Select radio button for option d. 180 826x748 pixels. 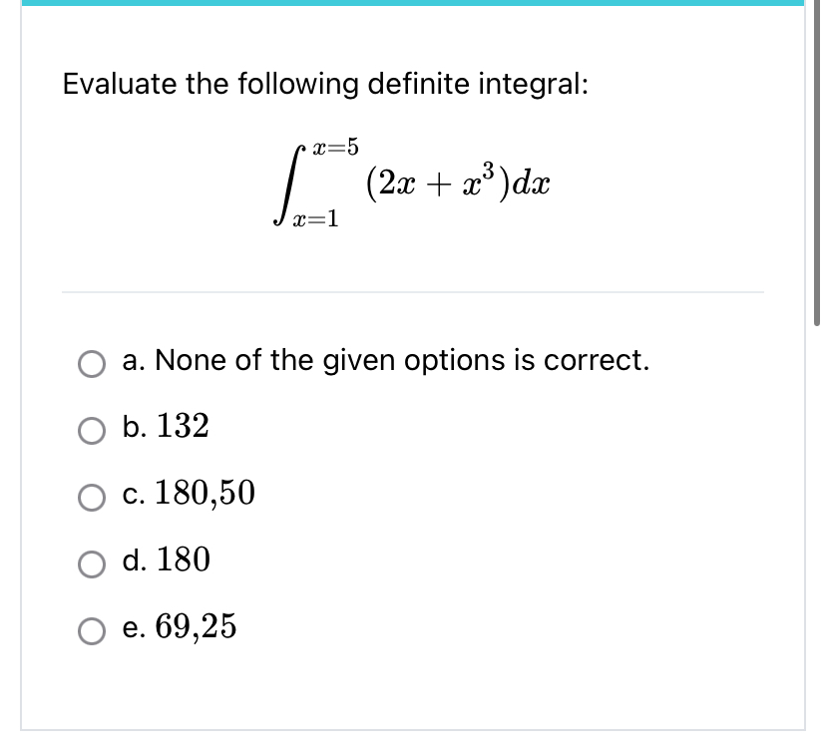click(x=93, y=562)
